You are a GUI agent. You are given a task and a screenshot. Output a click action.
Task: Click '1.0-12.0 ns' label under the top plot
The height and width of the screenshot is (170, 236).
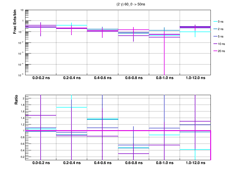tap(195, 78)
